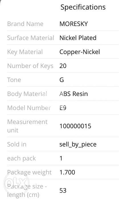The width and height of the screenshot is (119, 200).
Task: Click the OLX watermark logo
Action: pos(16,183)
